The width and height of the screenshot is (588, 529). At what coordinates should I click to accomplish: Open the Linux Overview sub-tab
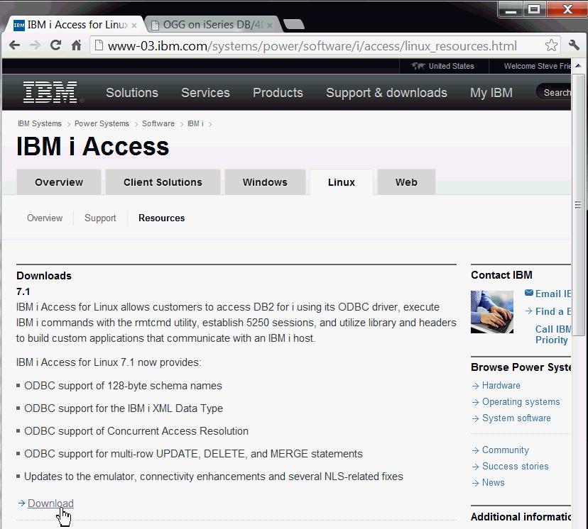[45, 218]
